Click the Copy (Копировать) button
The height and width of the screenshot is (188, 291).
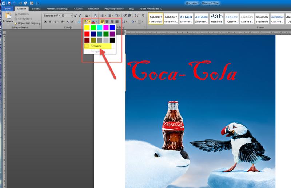click(23, 18)
